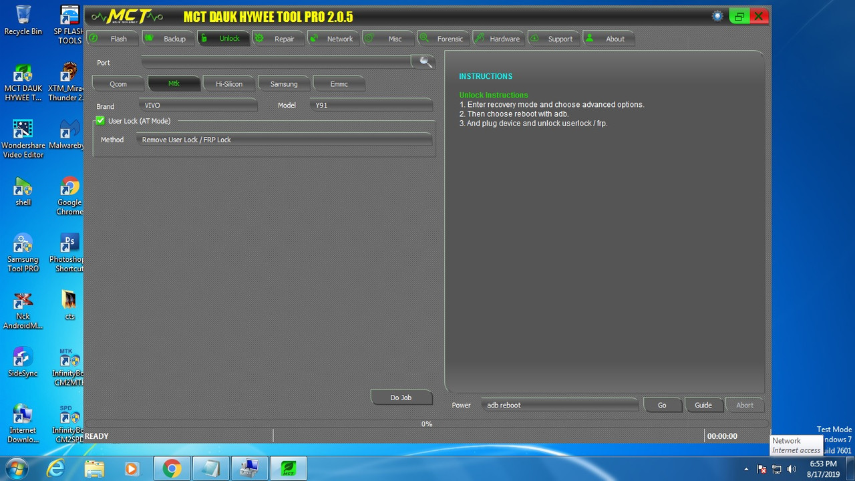
Task: Switch to the Repair tab
Action: tap(278, 39)
